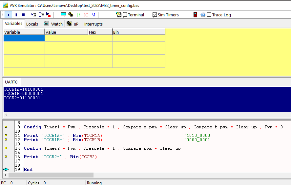Click the PC = 0 status field
The image size is (291, 185).
(x=7, y=183)
